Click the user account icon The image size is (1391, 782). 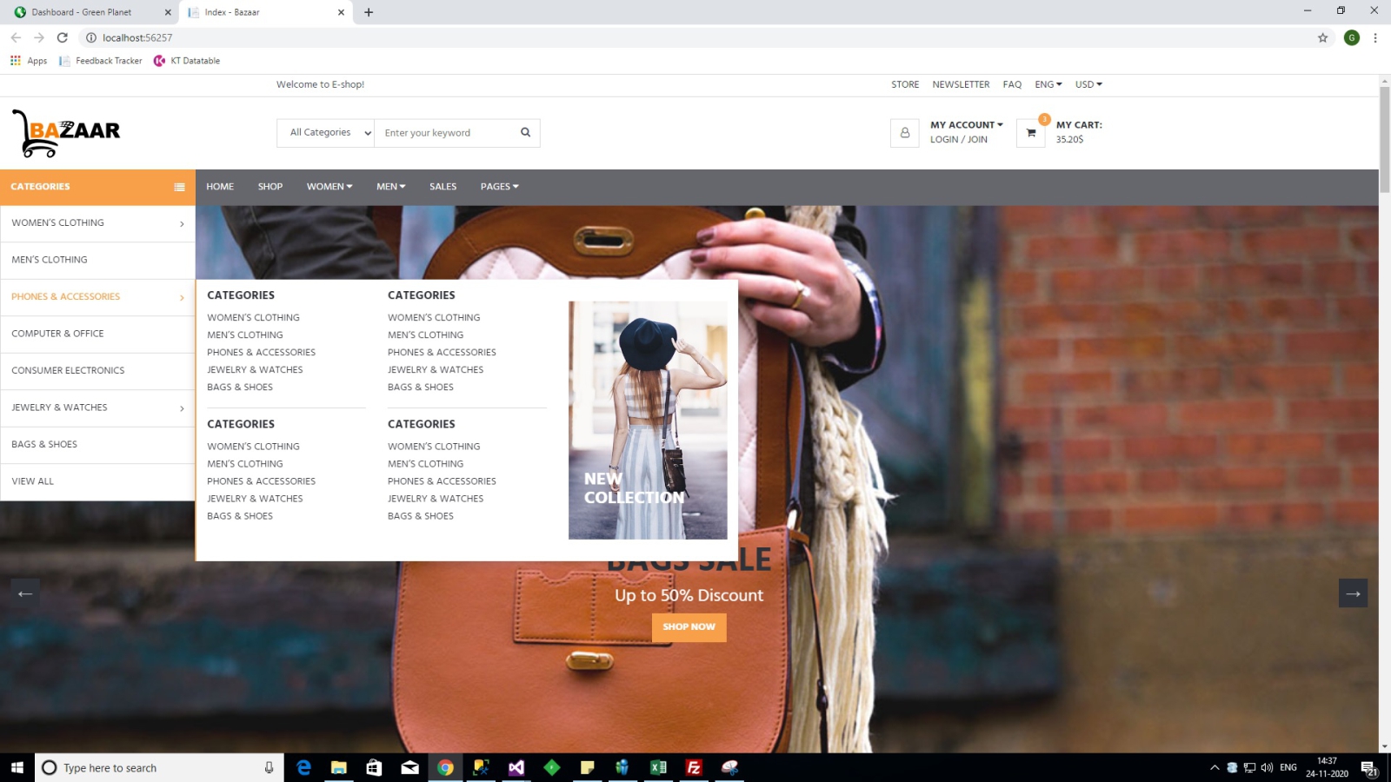(904, 133)
